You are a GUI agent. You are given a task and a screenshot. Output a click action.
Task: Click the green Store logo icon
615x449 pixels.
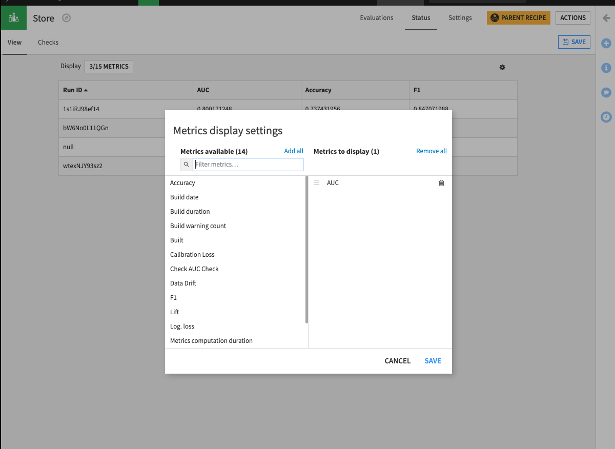(x=13, y=18)
